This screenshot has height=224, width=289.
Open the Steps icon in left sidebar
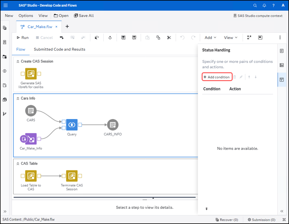click(x=5, y=71)
